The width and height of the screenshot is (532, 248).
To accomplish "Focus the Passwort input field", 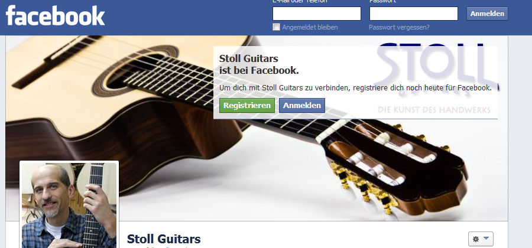I will coord(414,14).
